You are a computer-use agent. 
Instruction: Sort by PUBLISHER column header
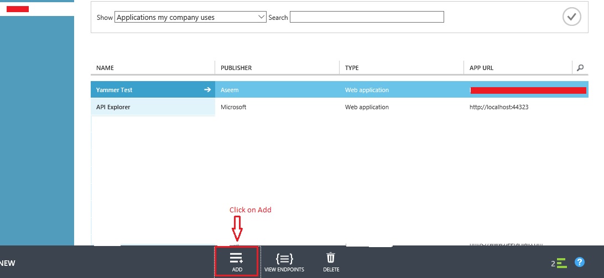pyautogui.click(x=236, y=68)
